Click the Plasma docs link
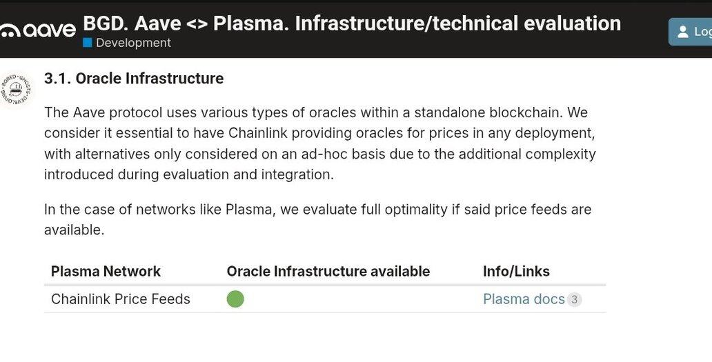Screen dimensions: 712x362 click(524, 299)
